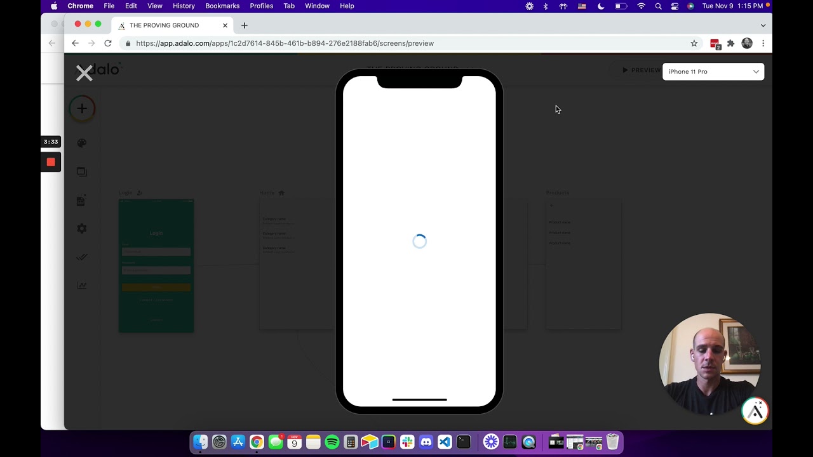Screen dimensions: 813x457
Task: Open the File menu
Action: (109, 6)
